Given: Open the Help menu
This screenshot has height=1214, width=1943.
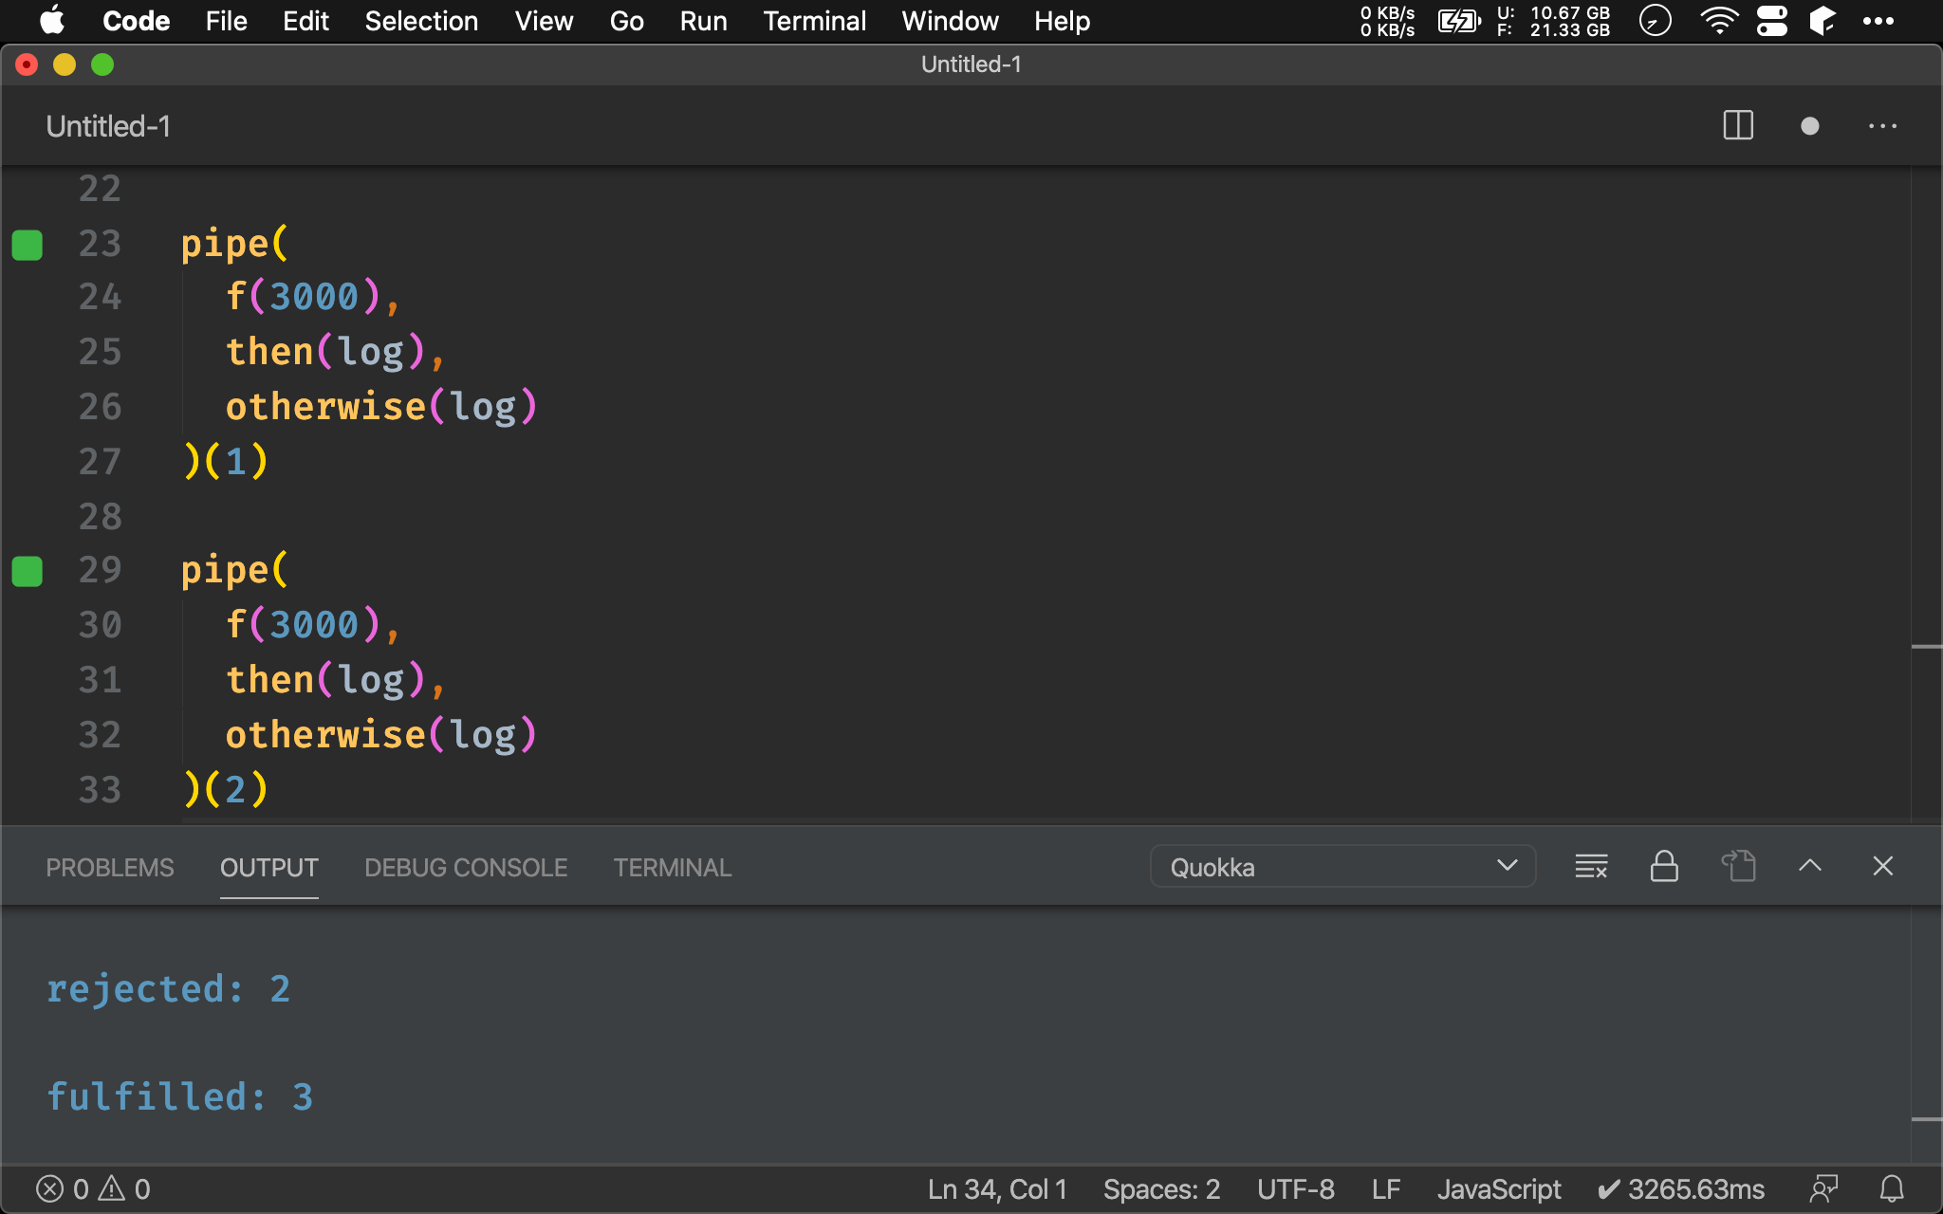Looking at the screenshot, I should (1062, 21).
